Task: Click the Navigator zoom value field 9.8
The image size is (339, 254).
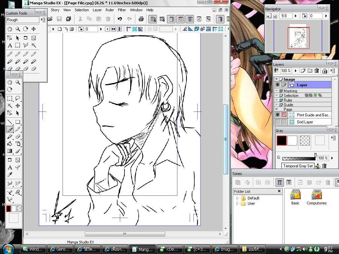Action: point(286,16)
